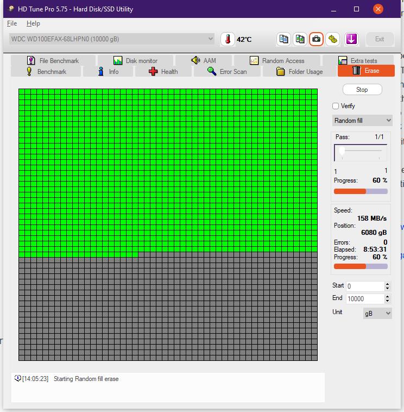404x412 pixels.
Task: Open the File menu
Action: point(12,23)
